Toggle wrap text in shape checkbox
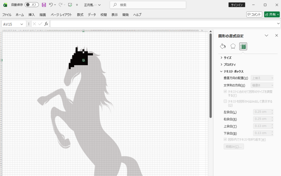The height and width of the screenshot is (176, 281). pyautogui.click(x=225, y=139)
